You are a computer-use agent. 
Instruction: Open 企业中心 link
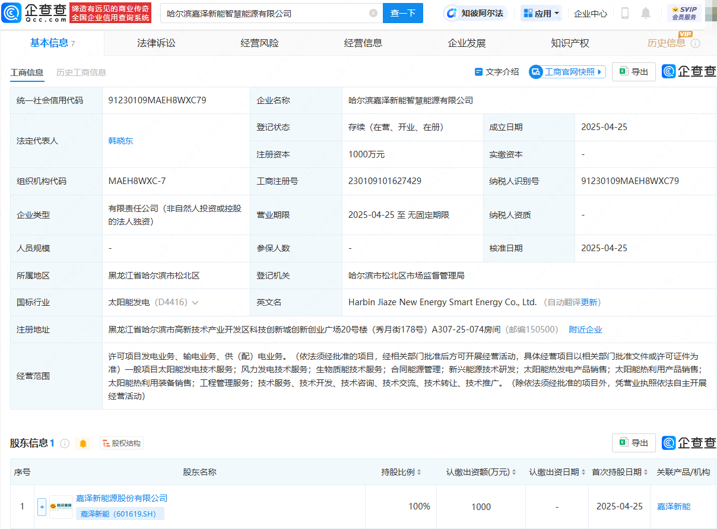[x=591, y=13]
